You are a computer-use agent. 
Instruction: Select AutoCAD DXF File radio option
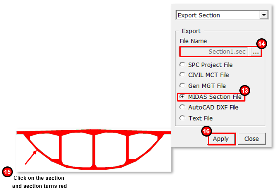[x=183, y=107]
